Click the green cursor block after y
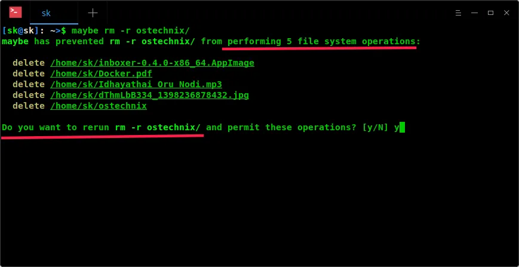This screenshot has width=519, height=267. click(x=403, y=127)
